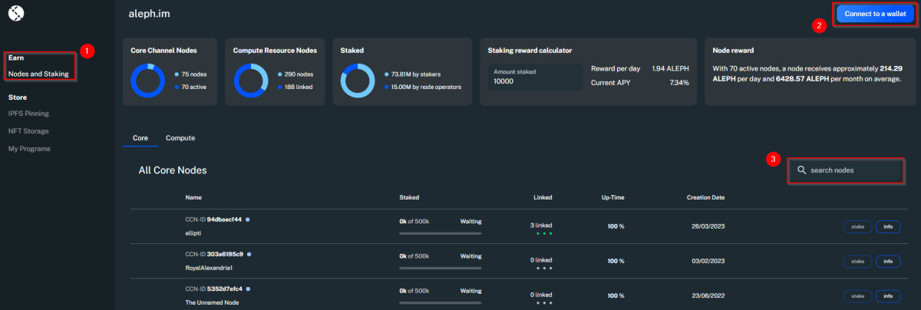Open My Programs in sidebar
The image size is (921, 310).
click(29, 148)
